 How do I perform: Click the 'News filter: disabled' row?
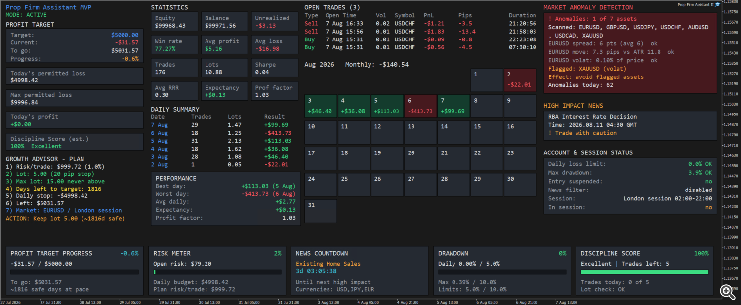point(630,190)
